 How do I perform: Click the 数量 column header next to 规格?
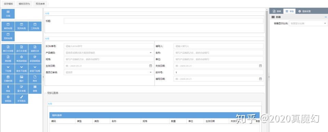pyautogui.click(x=178, y=121)
